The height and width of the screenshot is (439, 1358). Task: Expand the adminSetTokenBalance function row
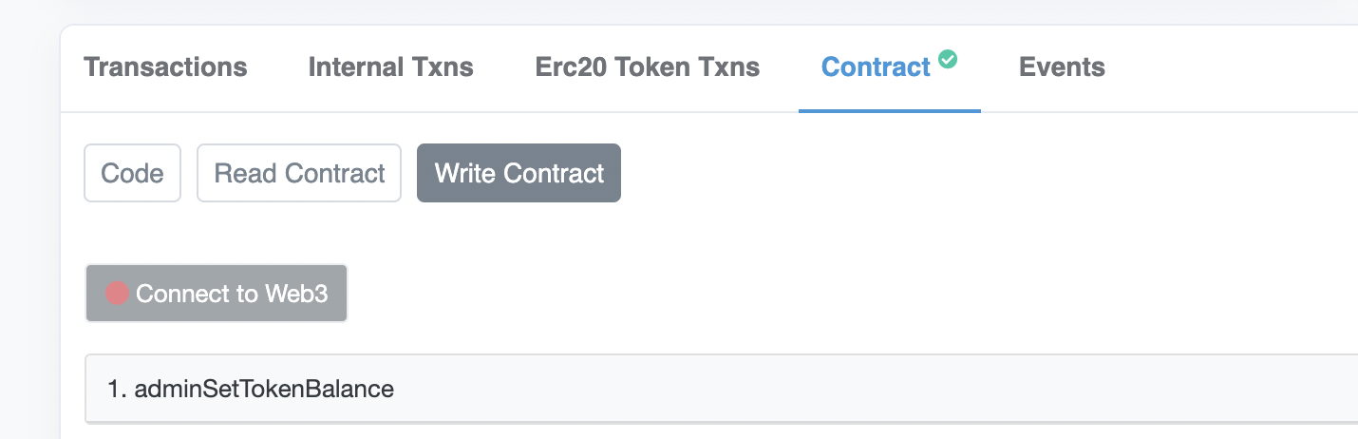[x=722, y=389]
